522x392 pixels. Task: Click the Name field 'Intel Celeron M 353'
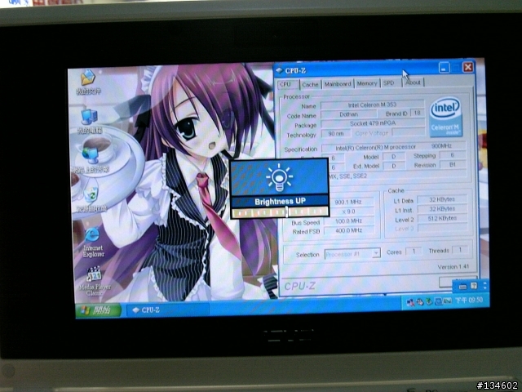(x=372, y=105)
